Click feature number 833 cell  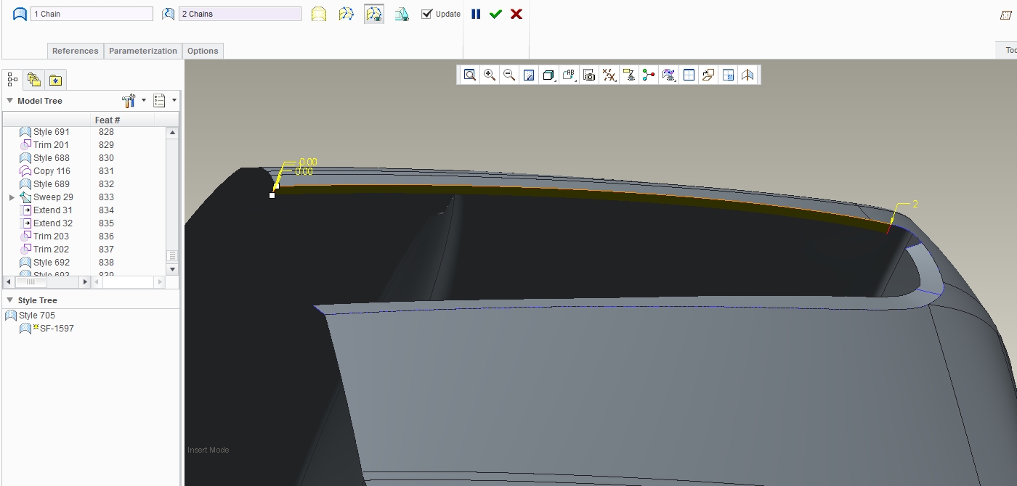tap(107, 197)
